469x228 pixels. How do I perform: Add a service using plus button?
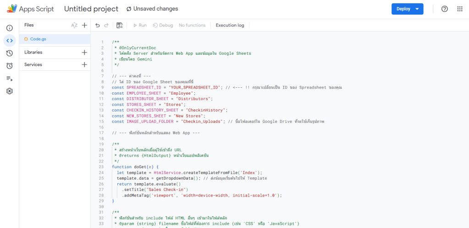pos(84,65)
